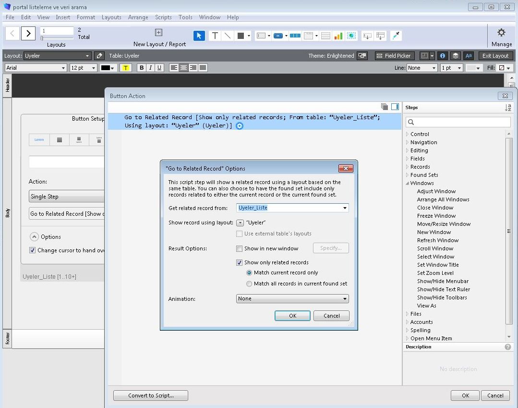
Task: Click OK in Go to Related Record options
Action: [x=292, y=316]
